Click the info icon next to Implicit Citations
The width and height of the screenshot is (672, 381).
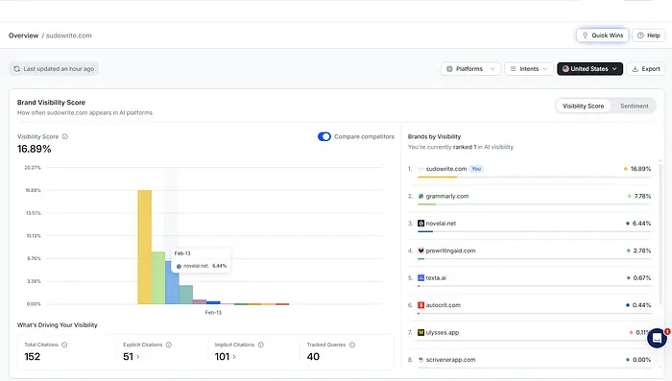click(260, 345)
